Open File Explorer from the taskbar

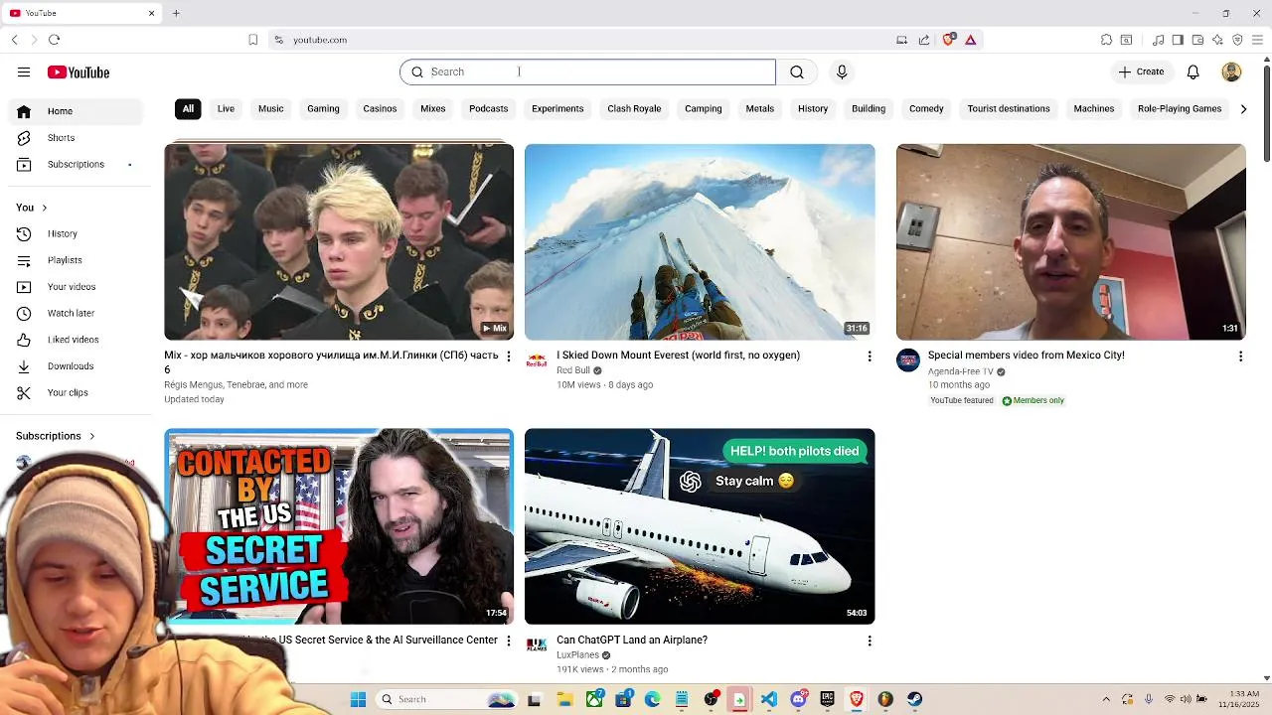(564, 700)
